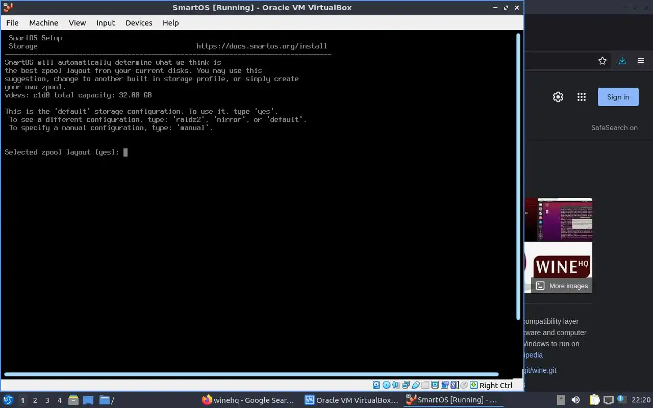Switch to winehq Google Search Firefox task

pos(248,400)
